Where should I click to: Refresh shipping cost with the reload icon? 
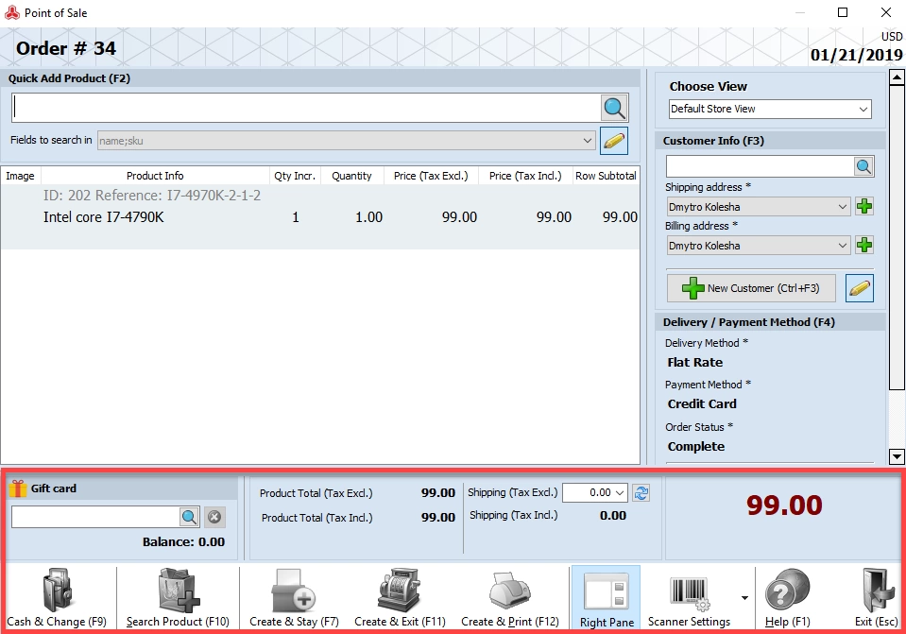tap(641, 493)
